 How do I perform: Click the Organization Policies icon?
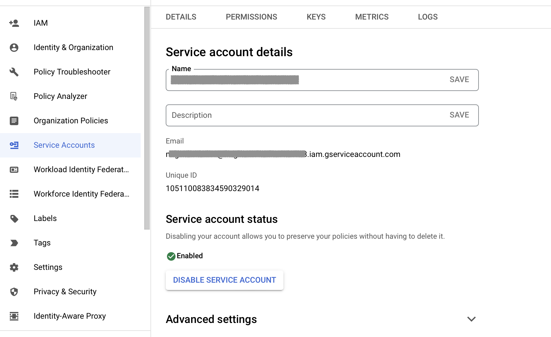coord(14,121)
